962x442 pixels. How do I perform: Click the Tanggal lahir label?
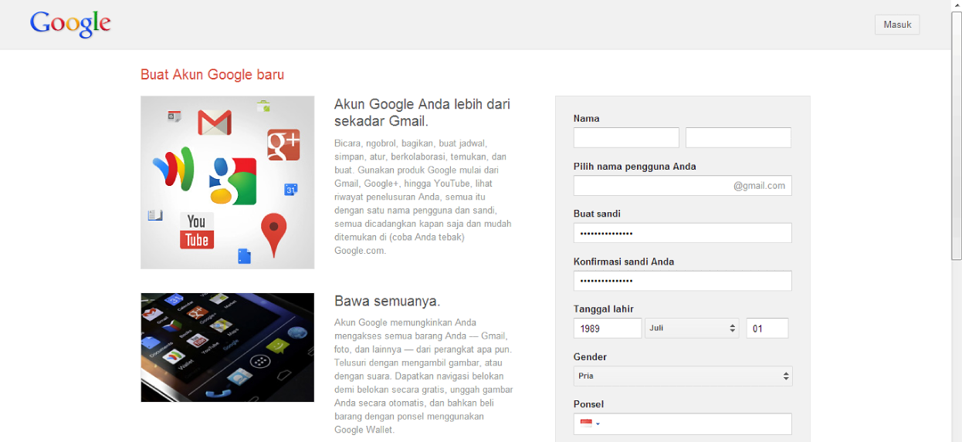[603, 309]
